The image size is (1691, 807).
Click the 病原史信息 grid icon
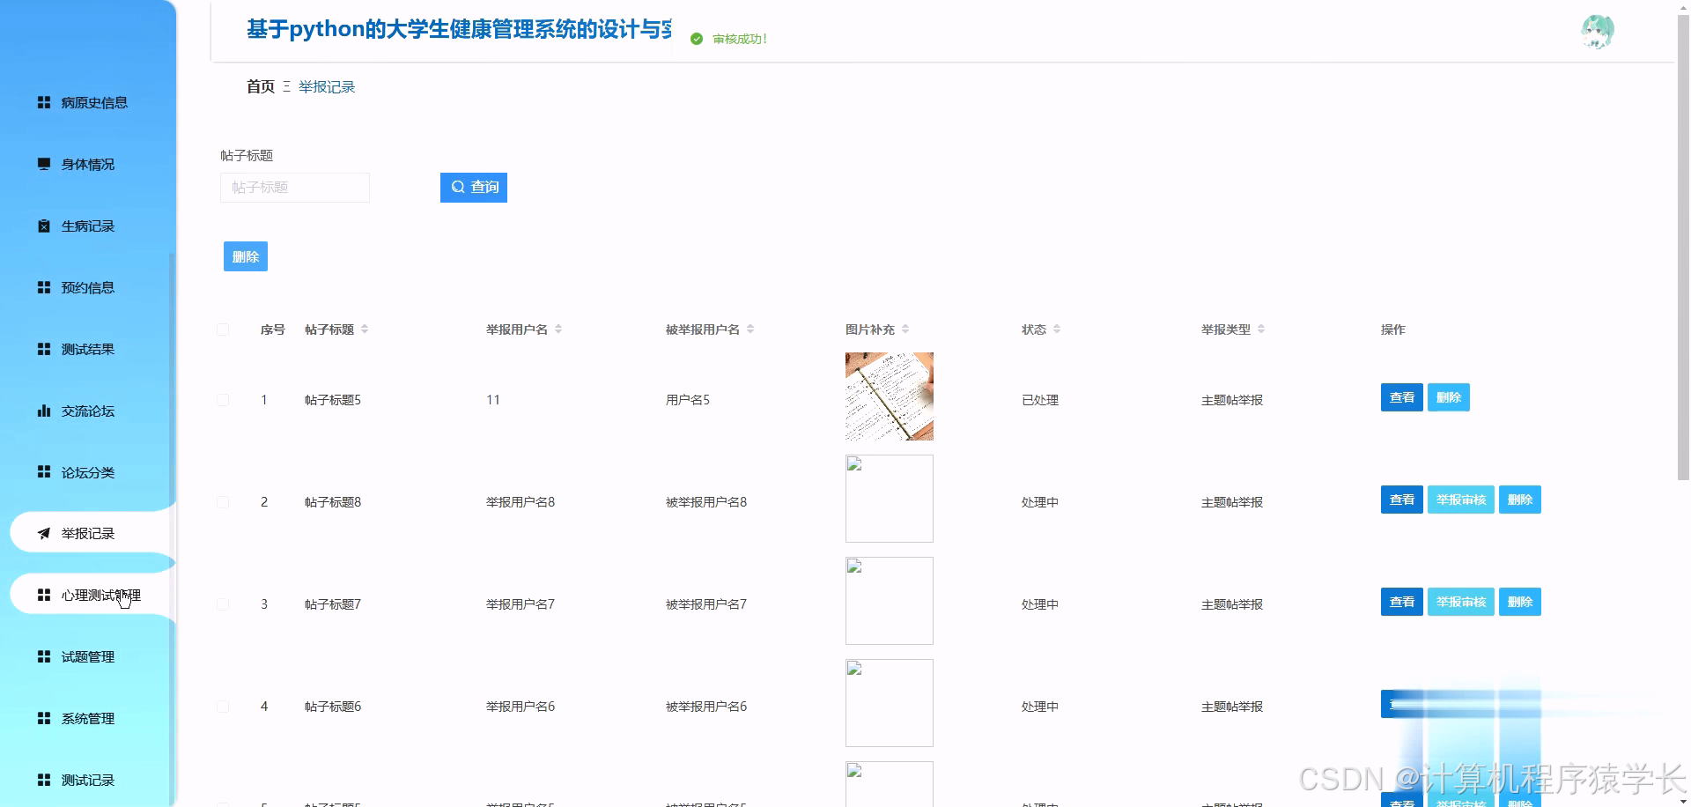pos(44,102)
